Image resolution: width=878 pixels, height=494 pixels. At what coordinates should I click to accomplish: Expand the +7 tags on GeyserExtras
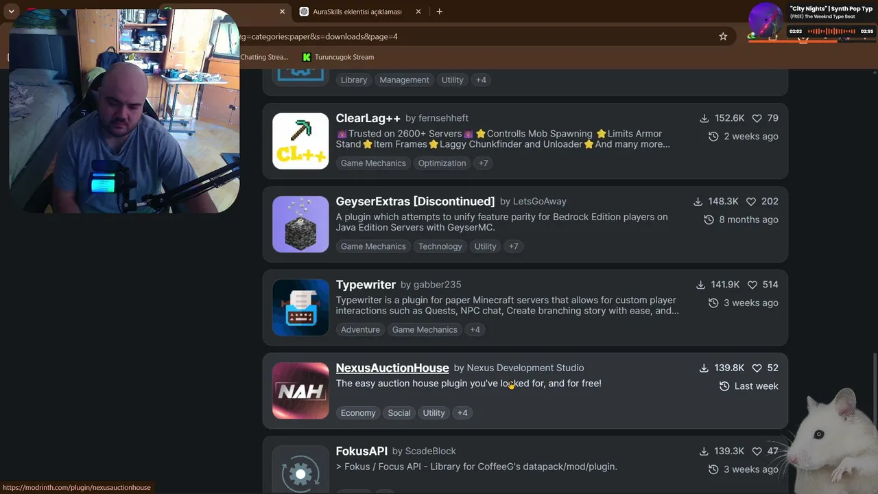coord(514,246)
